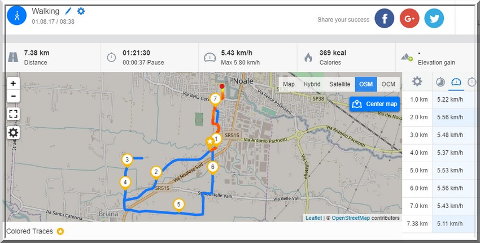
Task: Click the Center map button
Action: (374, 104)
